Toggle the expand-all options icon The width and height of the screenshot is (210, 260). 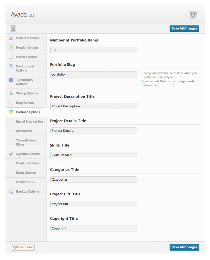(x=13, y=28)
